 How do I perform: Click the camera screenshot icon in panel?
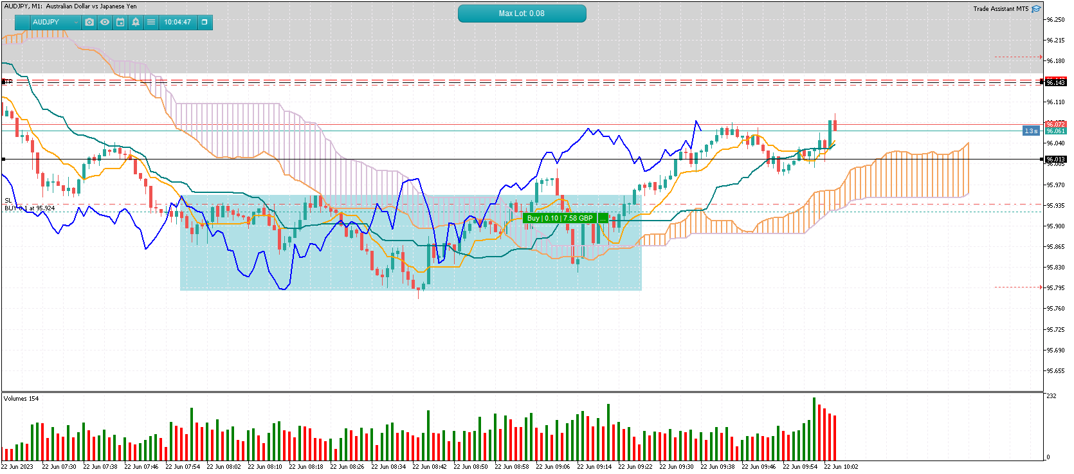[x=89, y=22]
